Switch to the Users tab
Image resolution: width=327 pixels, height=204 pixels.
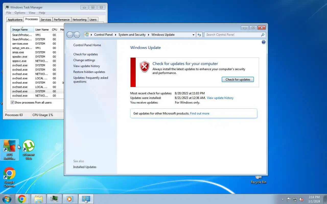tap(93, 20)
